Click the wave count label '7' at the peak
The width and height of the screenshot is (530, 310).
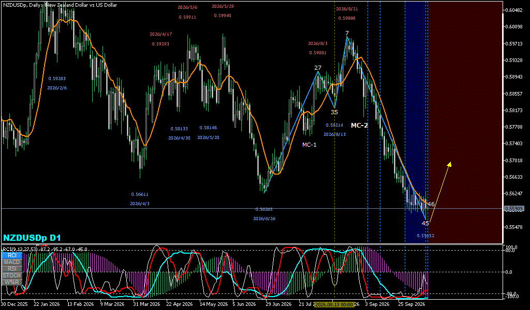point(347,33)
